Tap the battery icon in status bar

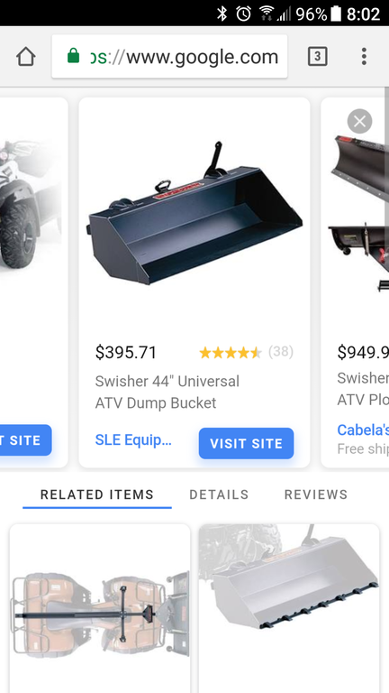point(336,14)
